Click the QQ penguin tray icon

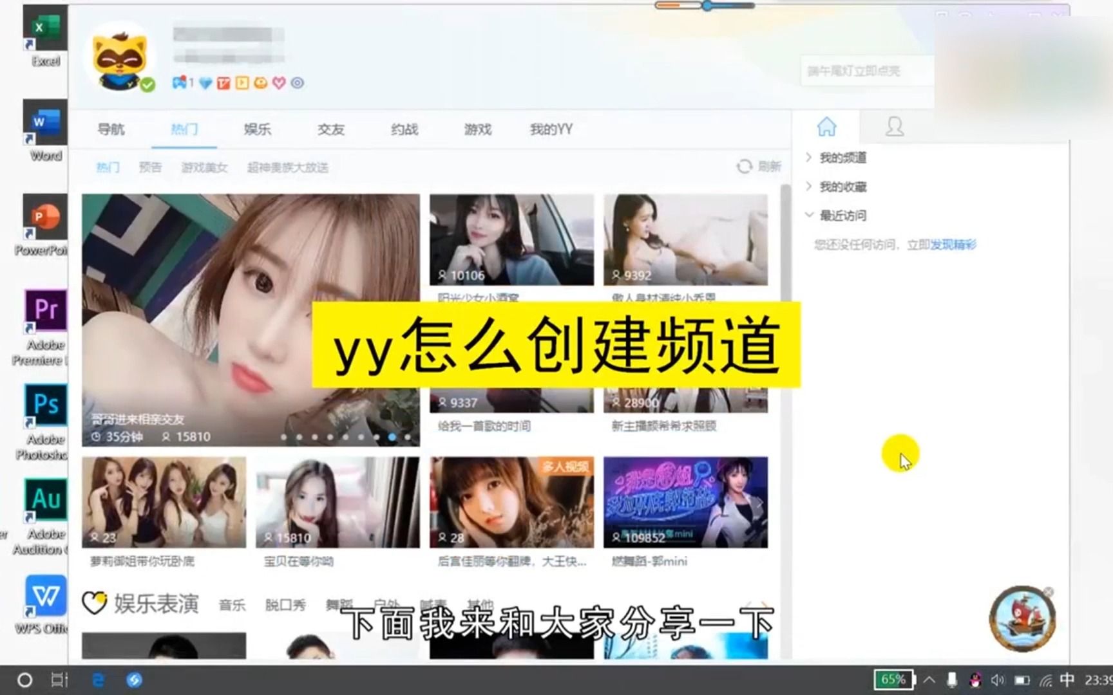pos(975,680)
